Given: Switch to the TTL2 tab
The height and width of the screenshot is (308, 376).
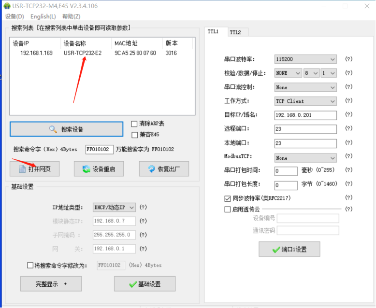Looking at the screenshot, I should pyautogui.click(x=235, y=32).
